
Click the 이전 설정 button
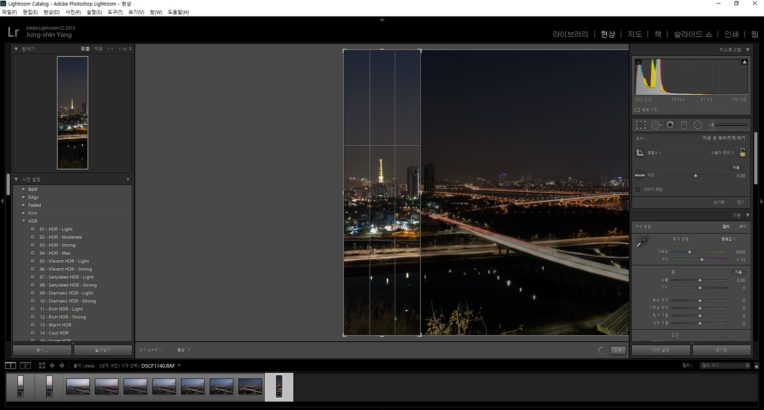(660, 350)
